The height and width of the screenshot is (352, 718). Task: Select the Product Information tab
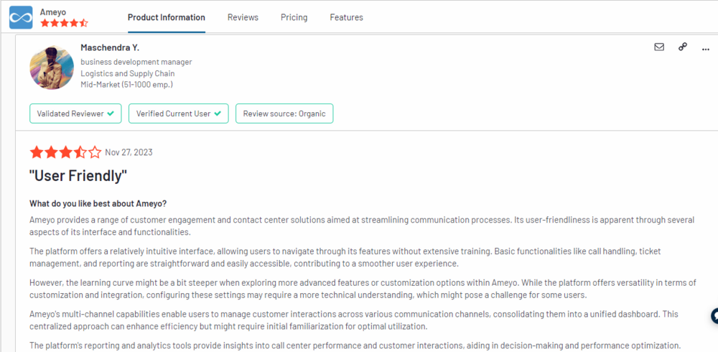pos(167,17)
